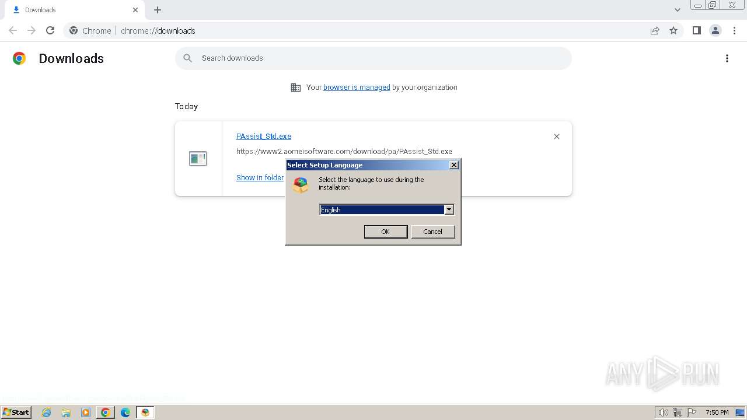
Task: Close the Downloads tab
Action: point(135,10)
